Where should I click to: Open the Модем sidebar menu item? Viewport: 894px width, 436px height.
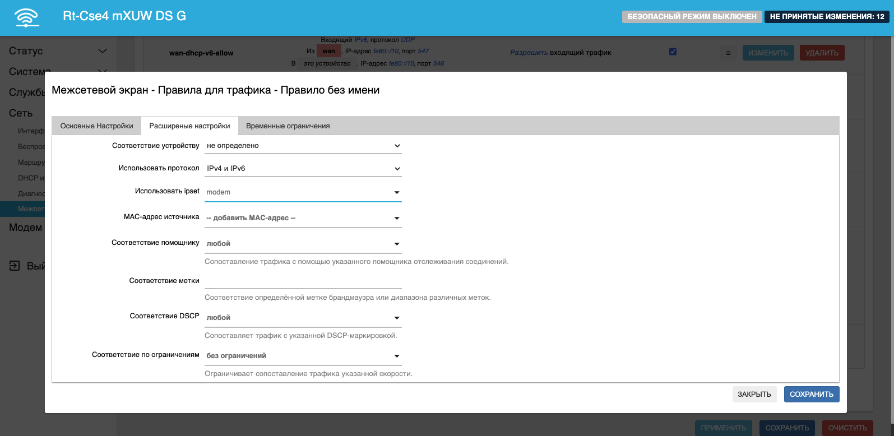(x=26, y=228)
